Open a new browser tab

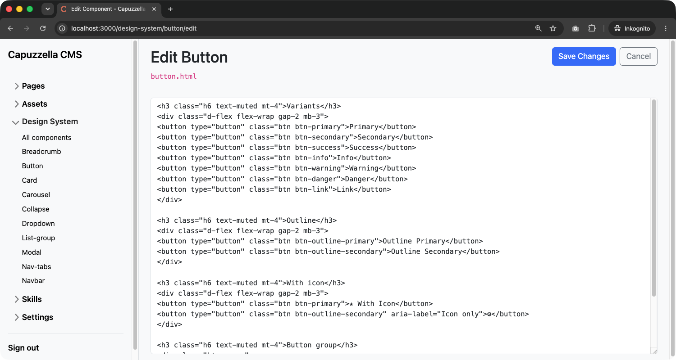pos(170,9)
